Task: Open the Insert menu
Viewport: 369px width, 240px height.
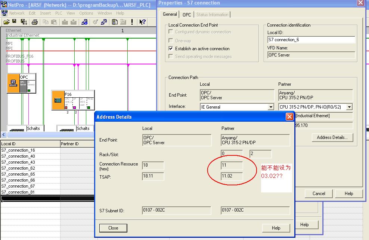Action: pos(46,13)
